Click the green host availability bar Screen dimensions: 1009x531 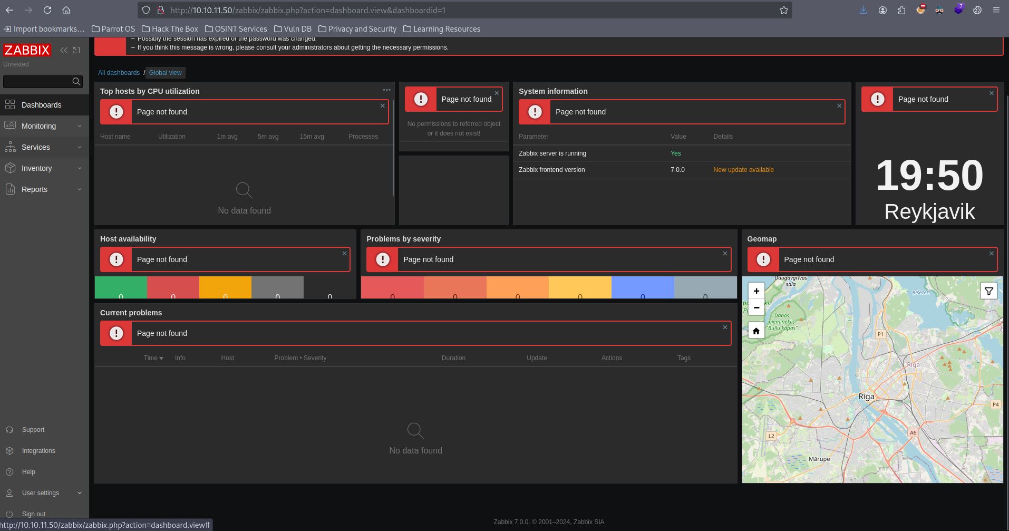tap(121, 288)
